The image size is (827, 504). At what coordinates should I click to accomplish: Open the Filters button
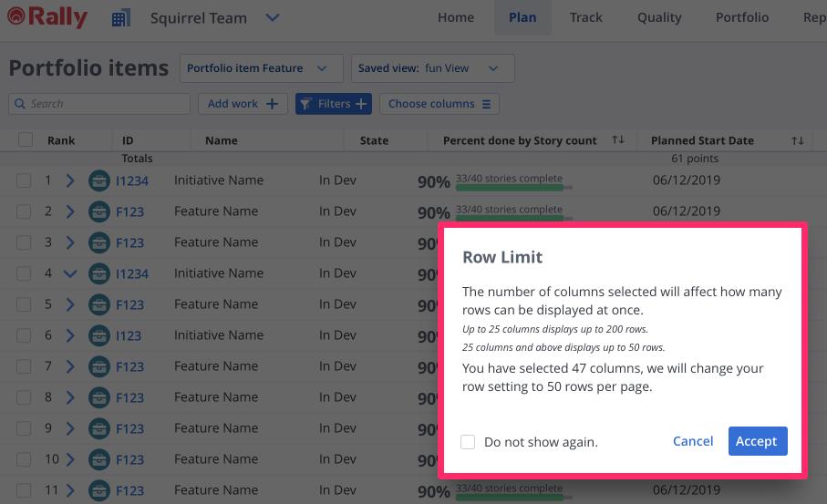334,104
